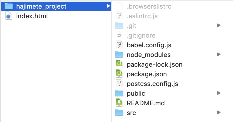Viewport: 233px width, 122px height.
Task: Select the node_modules folder name
Action: pos(149,55)
